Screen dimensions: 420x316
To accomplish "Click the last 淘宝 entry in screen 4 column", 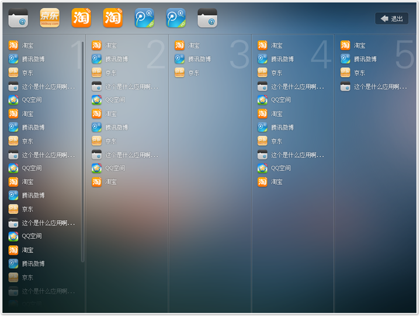I will [x=270, y=182].
